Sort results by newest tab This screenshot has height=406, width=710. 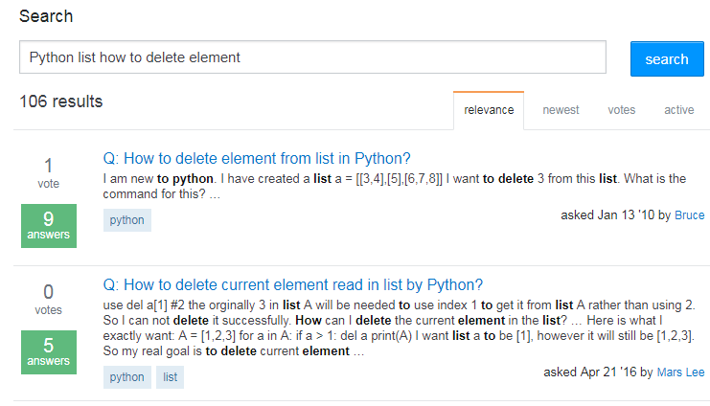point(561,110)
